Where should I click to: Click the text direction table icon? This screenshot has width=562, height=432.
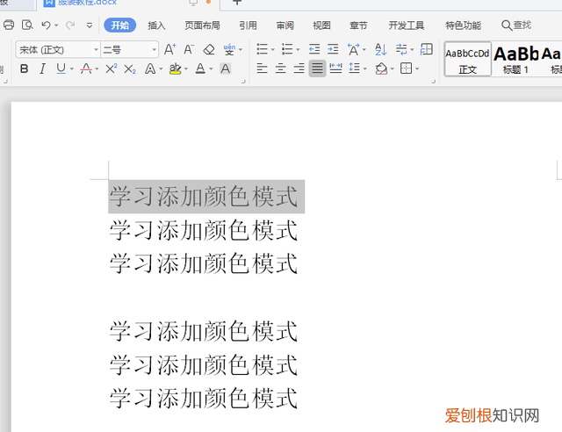pyautogui.click(x=427, y=49)
